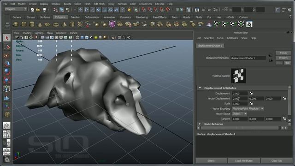The height and width of the screenshot is (166, 295).
Task: Select the single perspective layout icon
Action: (6, 125)
